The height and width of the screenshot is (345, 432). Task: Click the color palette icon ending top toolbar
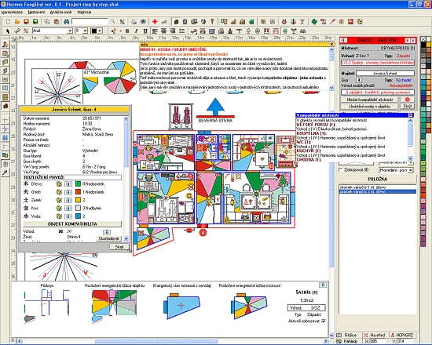[x=360, y=21]
